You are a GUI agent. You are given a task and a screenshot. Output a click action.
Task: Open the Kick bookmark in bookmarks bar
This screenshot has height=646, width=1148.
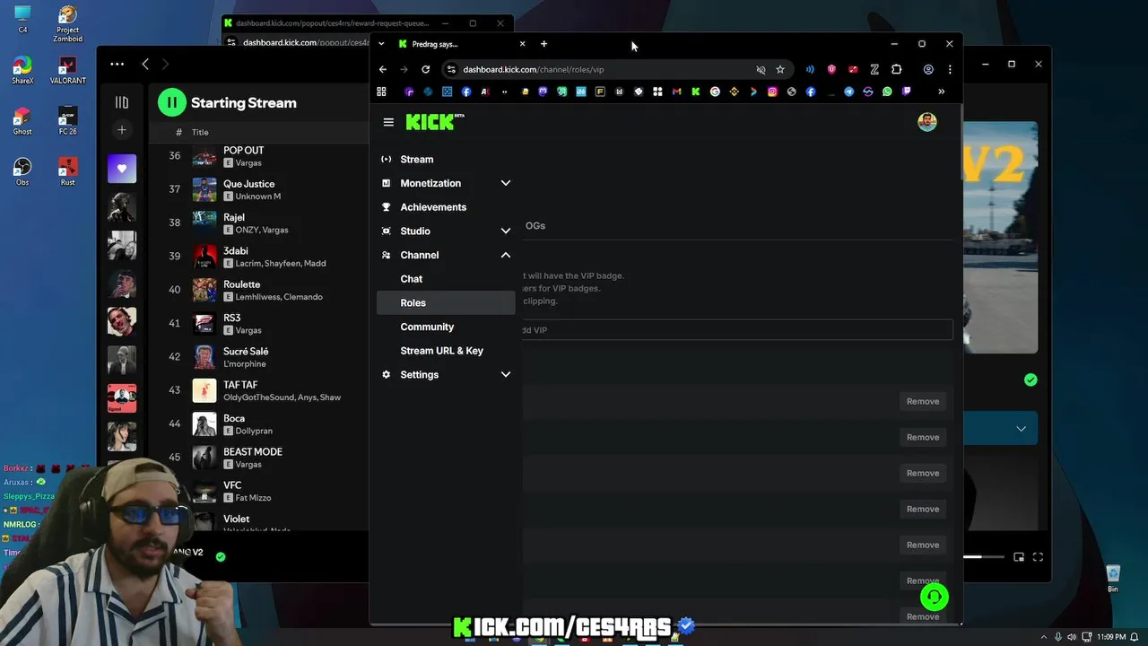pos(696,92)
